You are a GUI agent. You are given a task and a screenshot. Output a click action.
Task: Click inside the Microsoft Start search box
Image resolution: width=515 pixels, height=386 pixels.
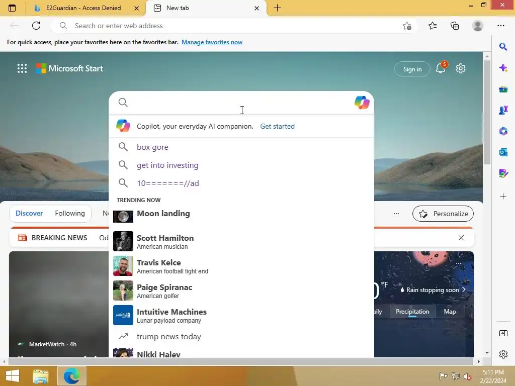[x=241, y=103]
